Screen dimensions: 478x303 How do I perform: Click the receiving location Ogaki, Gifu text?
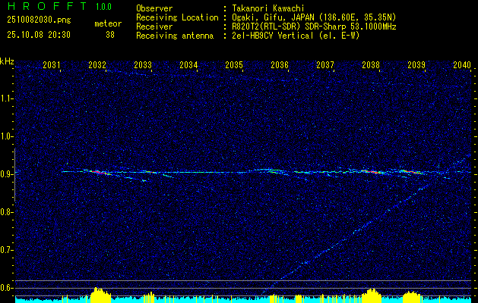[255, 17]
